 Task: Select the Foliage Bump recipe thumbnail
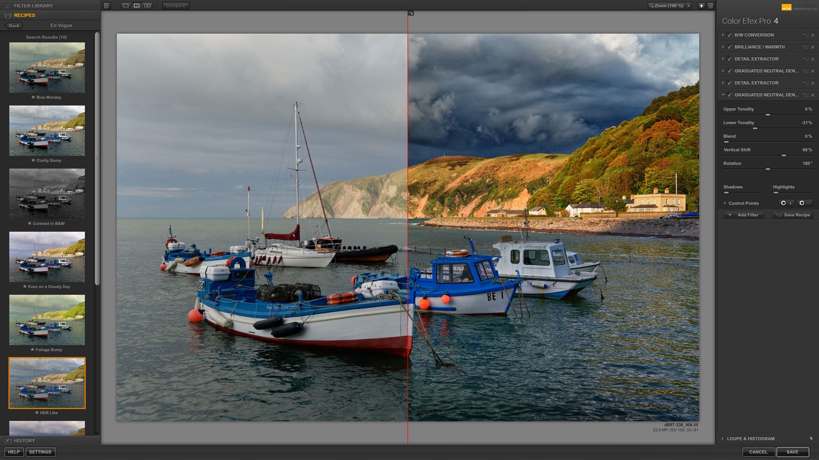coord(47,320)
